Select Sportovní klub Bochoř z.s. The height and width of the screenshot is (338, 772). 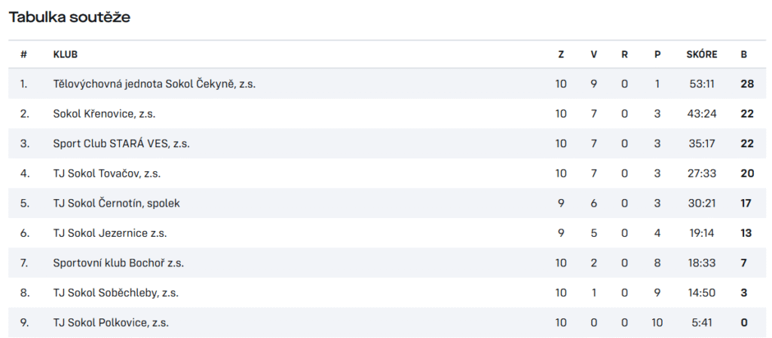(x=118, y=263)
